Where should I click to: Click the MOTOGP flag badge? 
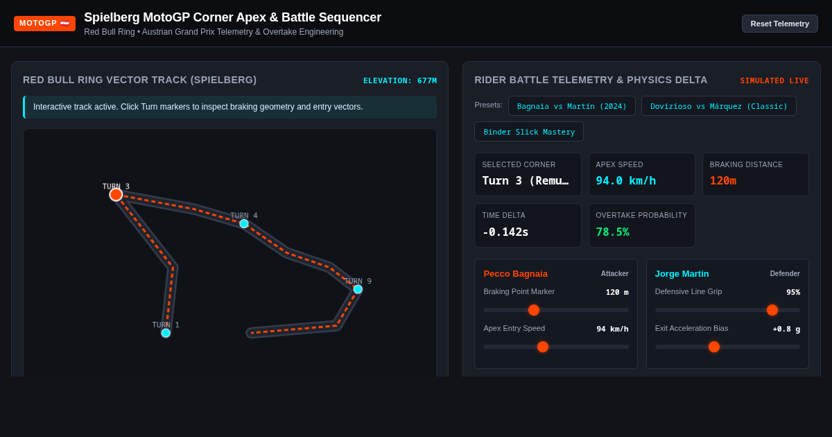[x=44, y=24]
